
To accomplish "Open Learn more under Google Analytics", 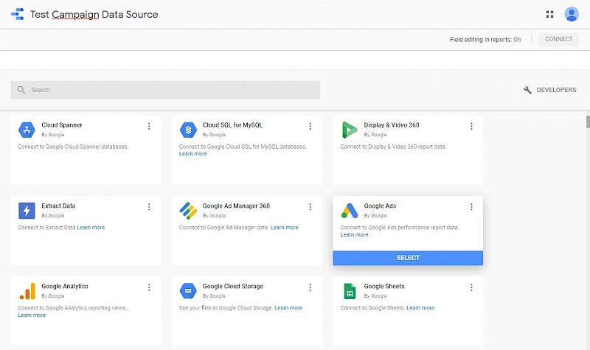I will click(x=32, y=315).
